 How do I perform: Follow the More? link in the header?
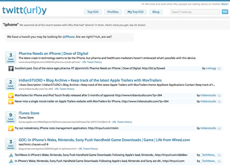coord(225,4)
